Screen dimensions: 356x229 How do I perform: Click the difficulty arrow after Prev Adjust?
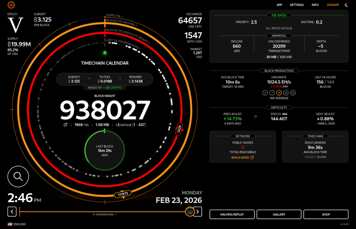pyautogui.click(x=256, y=116)
